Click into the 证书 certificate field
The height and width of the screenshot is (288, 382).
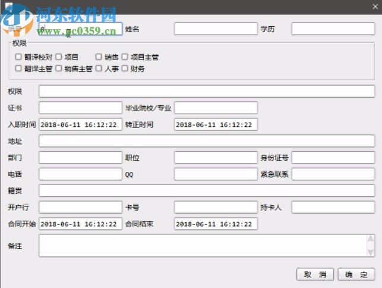80,108
